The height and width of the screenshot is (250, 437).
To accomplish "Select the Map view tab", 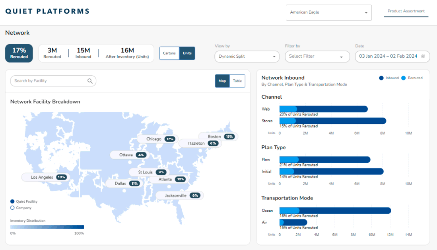I will coord(222,81).
